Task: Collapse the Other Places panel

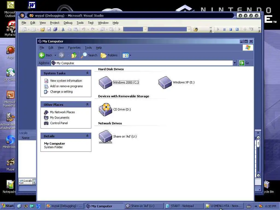Action: pyautogui.click(x=87, y=104)
